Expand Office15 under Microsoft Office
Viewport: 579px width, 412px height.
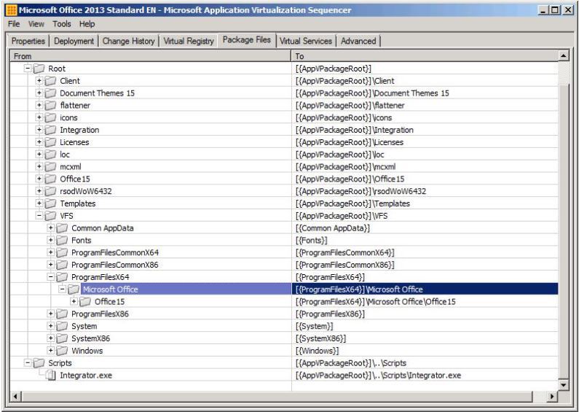tap(74, 301)
